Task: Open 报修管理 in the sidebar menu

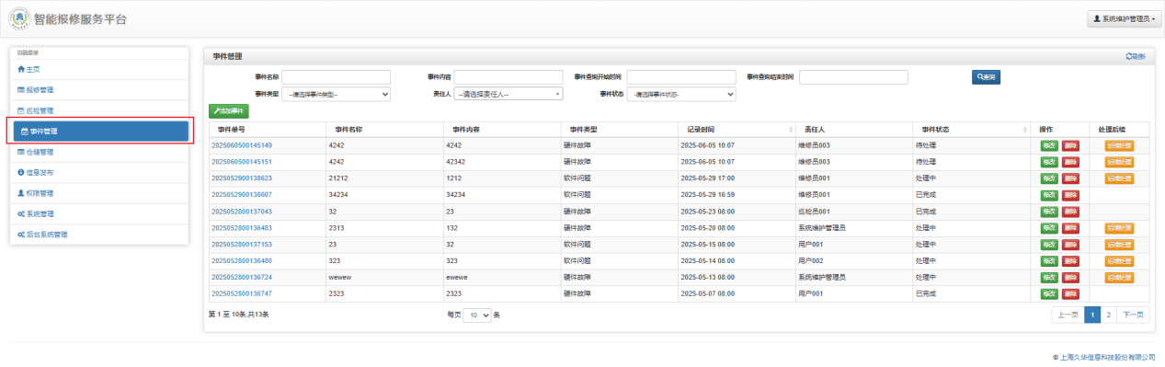Action: point(98,89)
